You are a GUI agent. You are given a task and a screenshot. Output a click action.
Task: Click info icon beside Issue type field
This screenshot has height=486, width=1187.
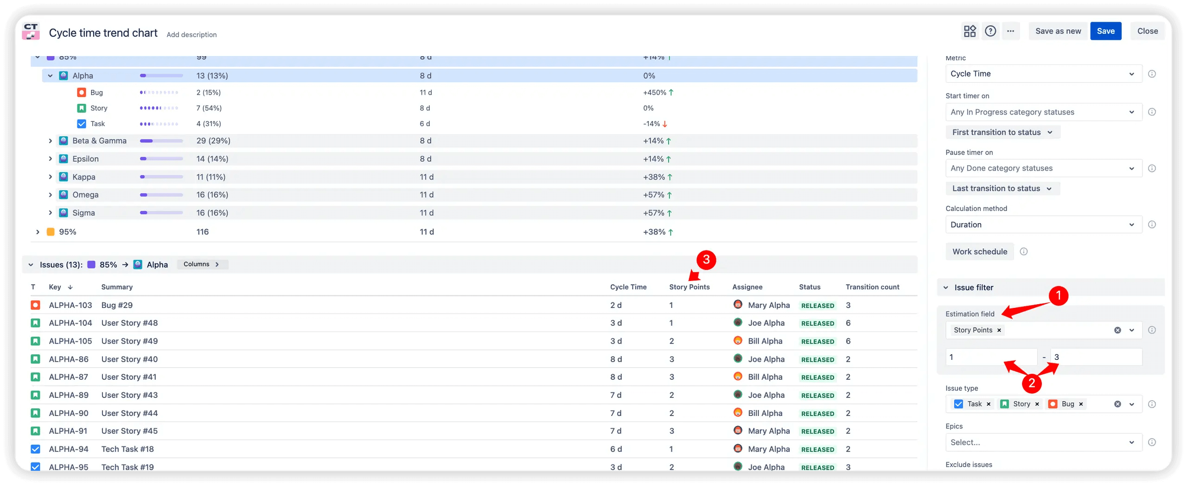click(1152, 404)
